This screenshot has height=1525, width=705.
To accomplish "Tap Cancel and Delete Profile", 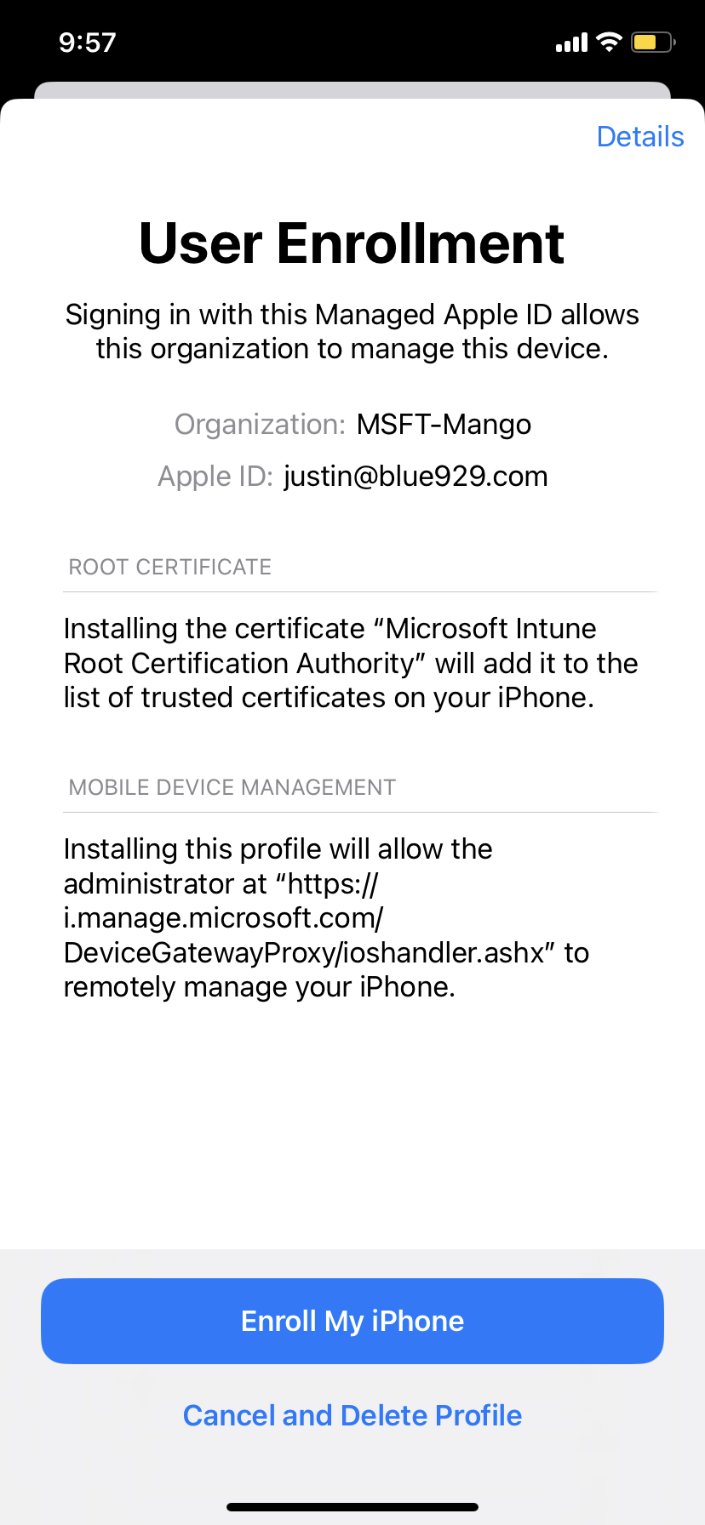I will coord(352,1415).
